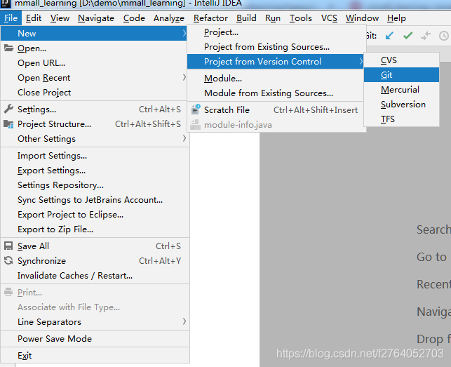
Task: Click the Git commit checkmark icon
Action: click(408, 36)
